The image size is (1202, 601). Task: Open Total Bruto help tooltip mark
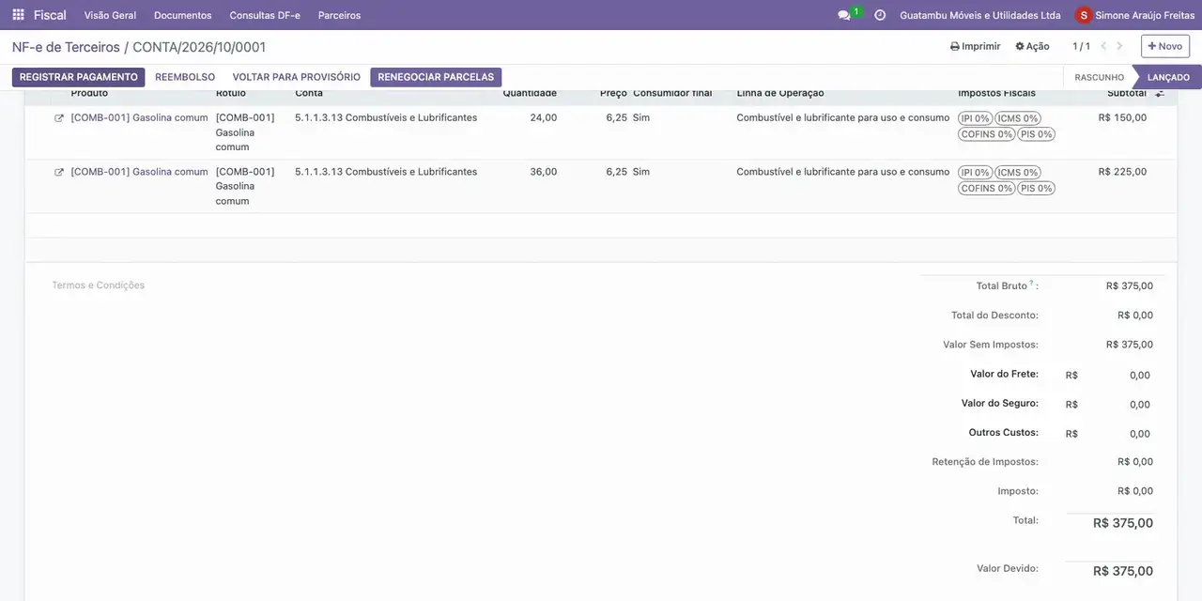[1031, 283]
